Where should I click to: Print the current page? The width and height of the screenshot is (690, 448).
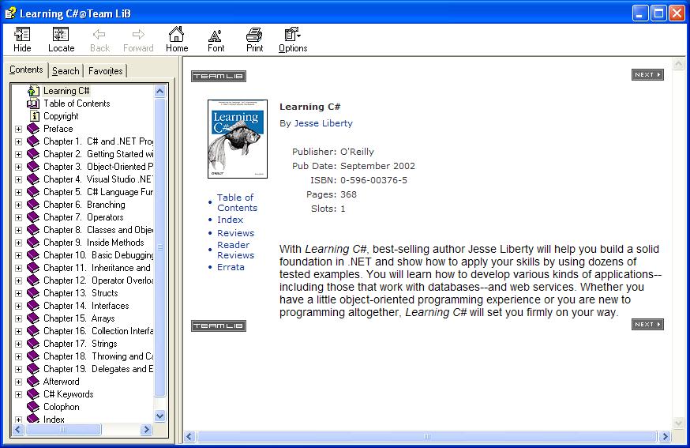pos(254,35)
